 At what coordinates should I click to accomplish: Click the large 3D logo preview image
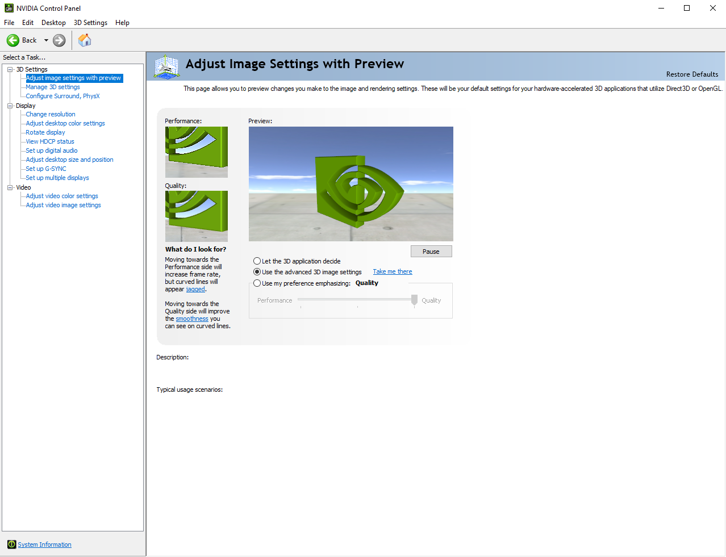pos(351,184)
